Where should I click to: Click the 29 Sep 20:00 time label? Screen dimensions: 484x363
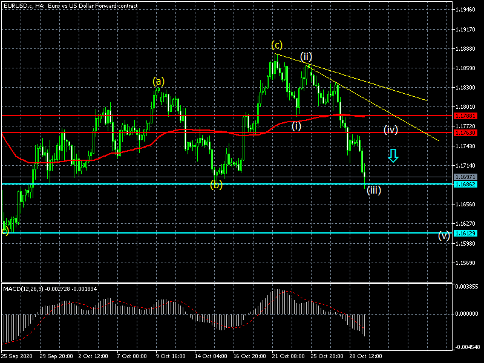(x=56, y=356)
